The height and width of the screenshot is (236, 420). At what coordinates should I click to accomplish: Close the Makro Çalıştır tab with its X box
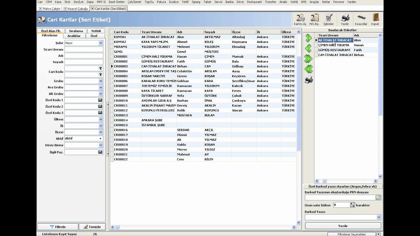[x=40, y=9]
